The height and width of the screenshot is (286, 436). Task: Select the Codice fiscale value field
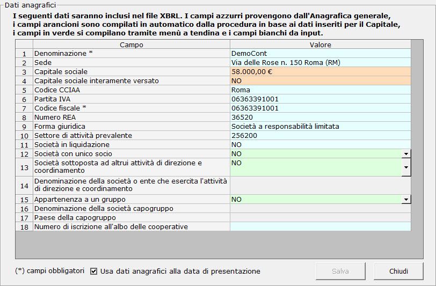[x=320, y=108]
